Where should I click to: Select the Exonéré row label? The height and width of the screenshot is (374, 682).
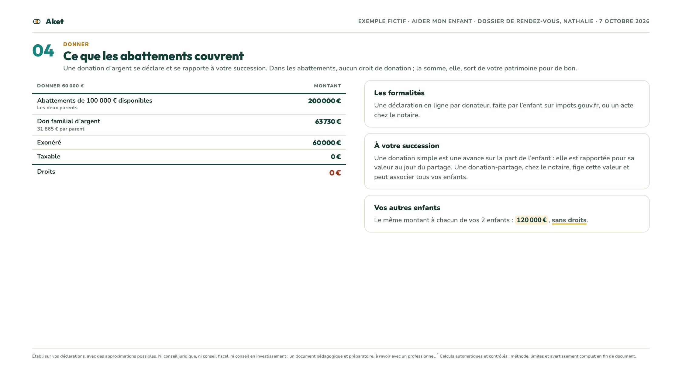[49, 142]
